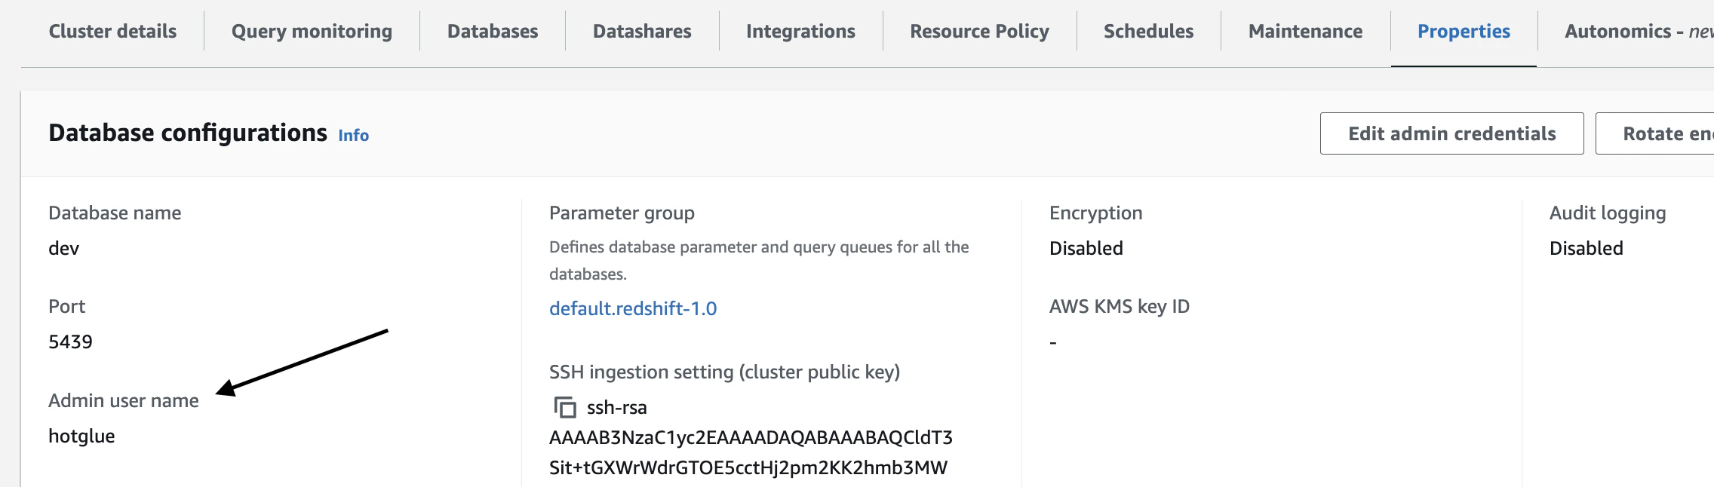This screenshot has height=487, width=1714.
Task: Click the admin user name value hotglue
Action: point(81,436)
